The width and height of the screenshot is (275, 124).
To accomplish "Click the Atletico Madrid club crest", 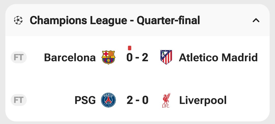I will pyautogui.click(x=166, y=57).
